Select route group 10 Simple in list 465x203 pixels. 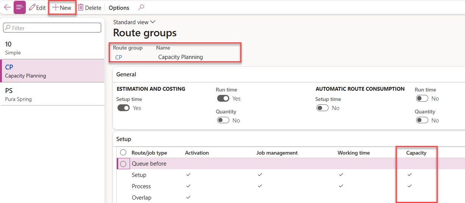tap(52, 48)
